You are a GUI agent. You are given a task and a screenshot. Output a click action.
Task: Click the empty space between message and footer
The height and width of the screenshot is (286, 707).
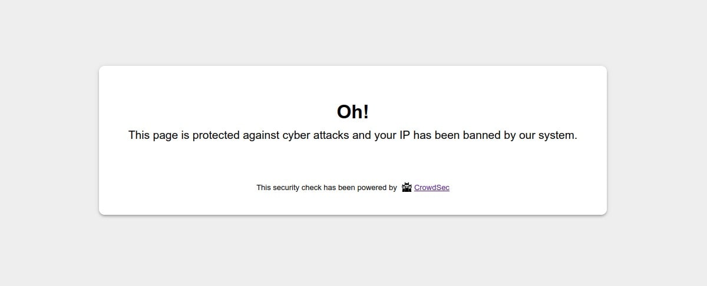353,162
